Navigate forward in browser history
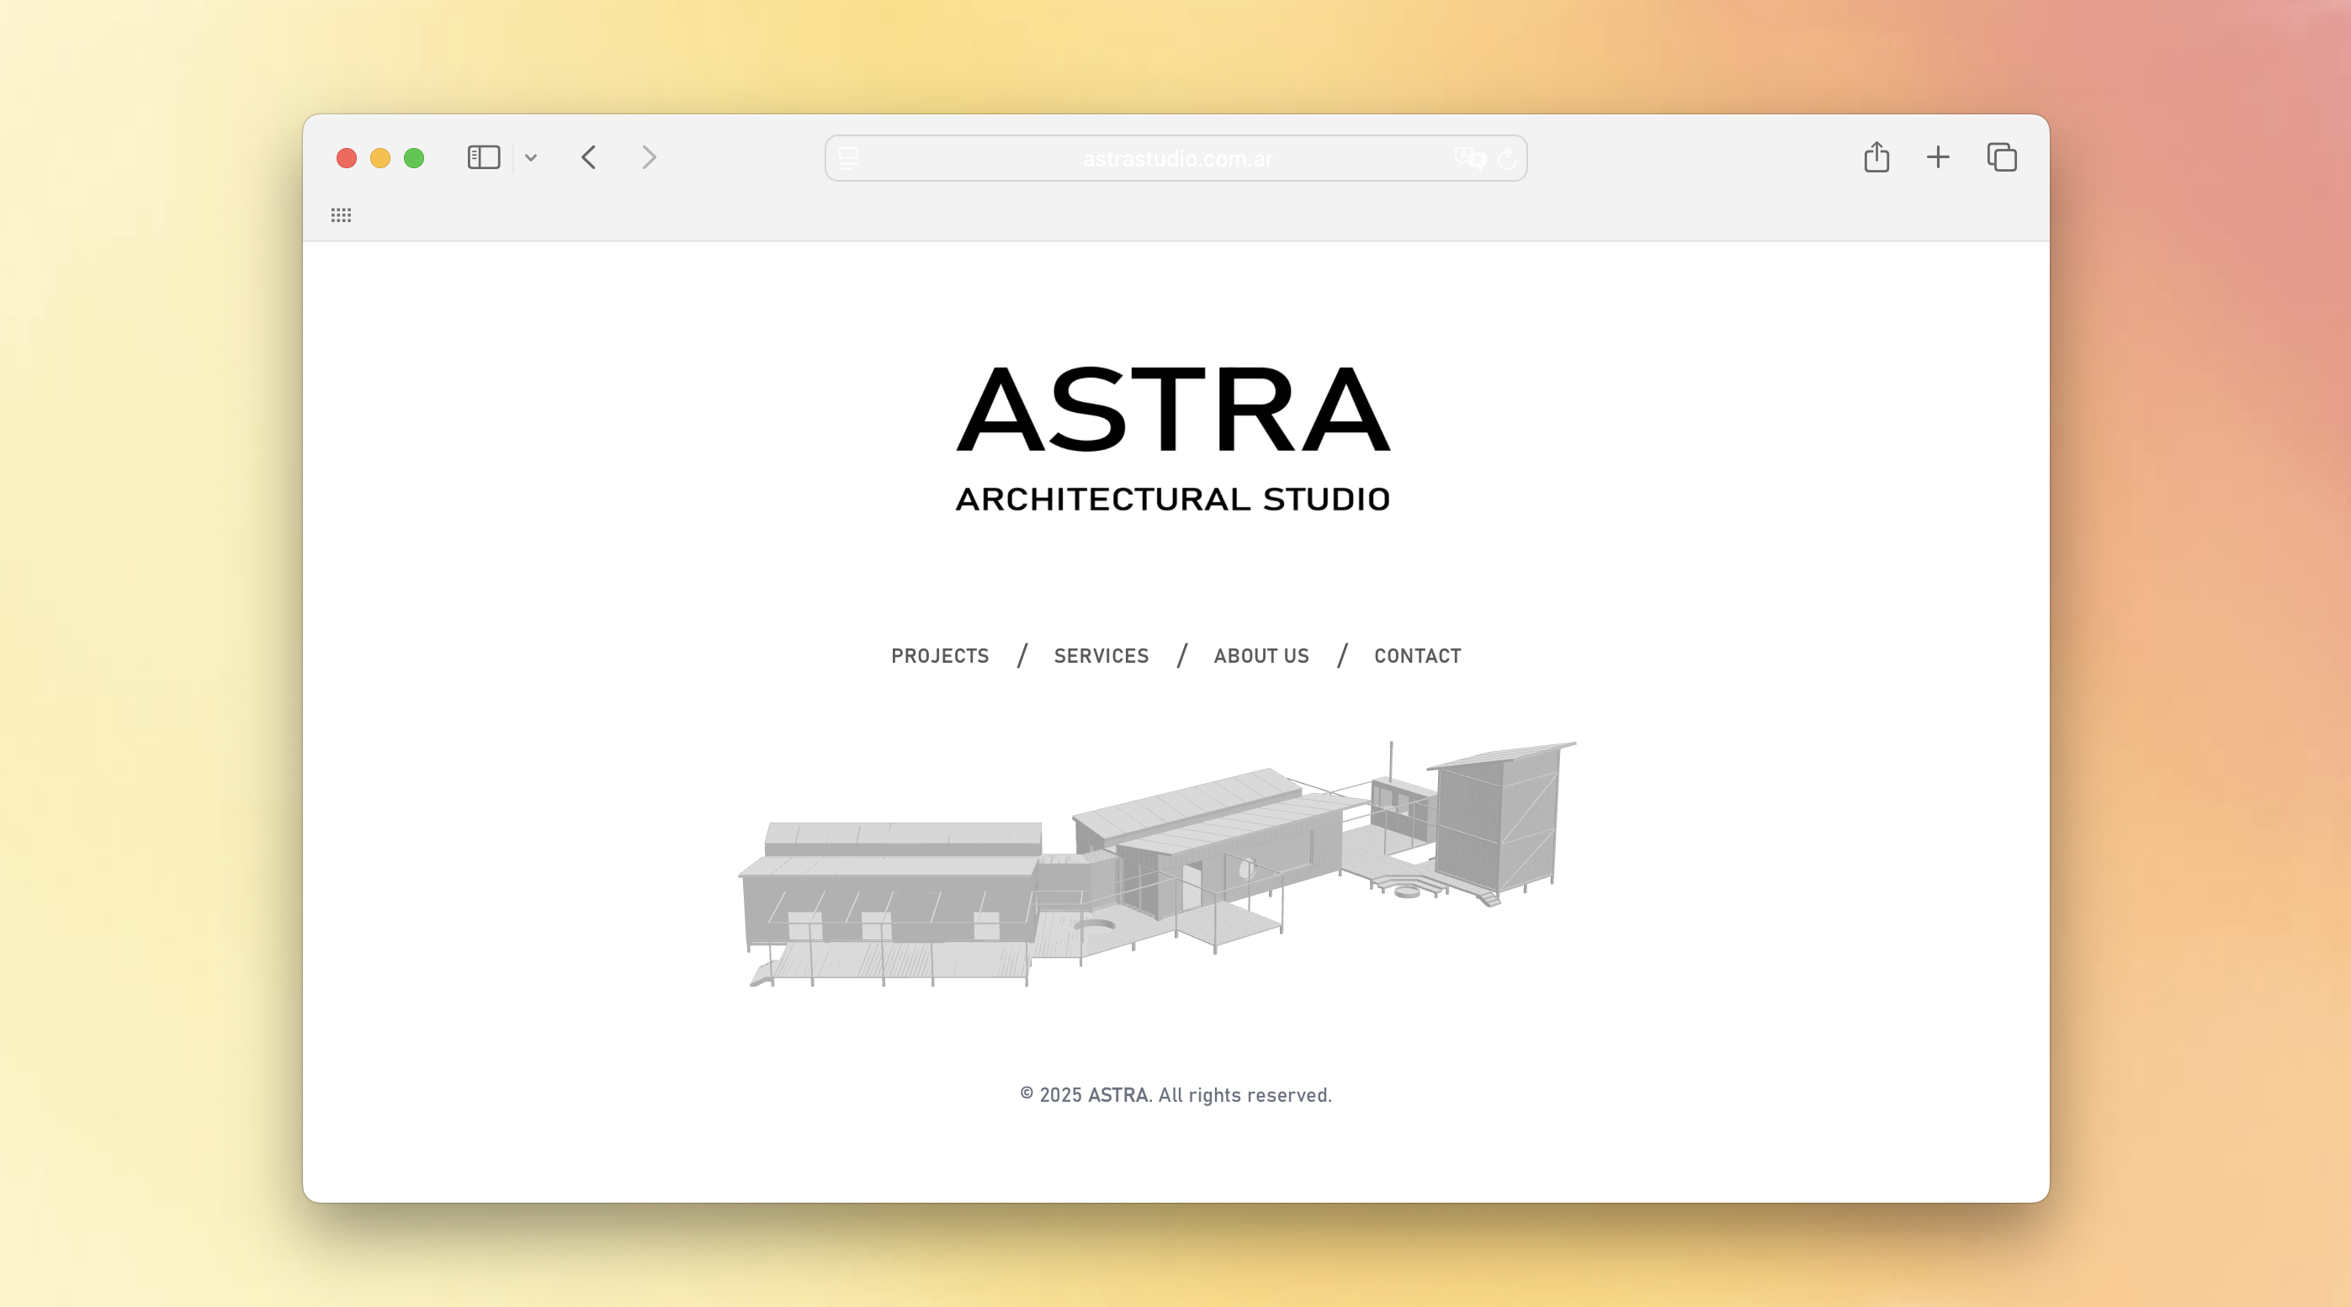The width and height of the screenshot is (2351, 1307). coord(648,158)
